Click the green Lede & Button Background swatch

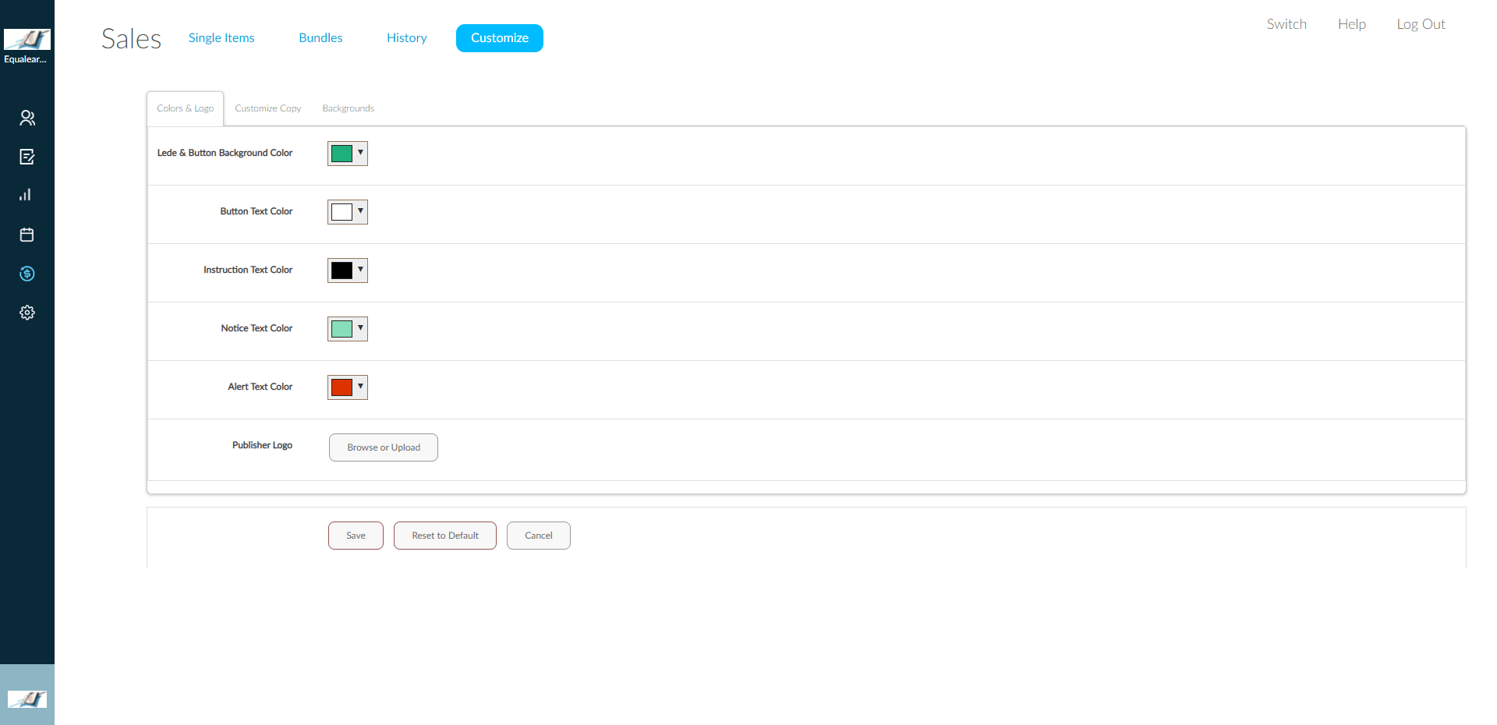pos(342,154)
